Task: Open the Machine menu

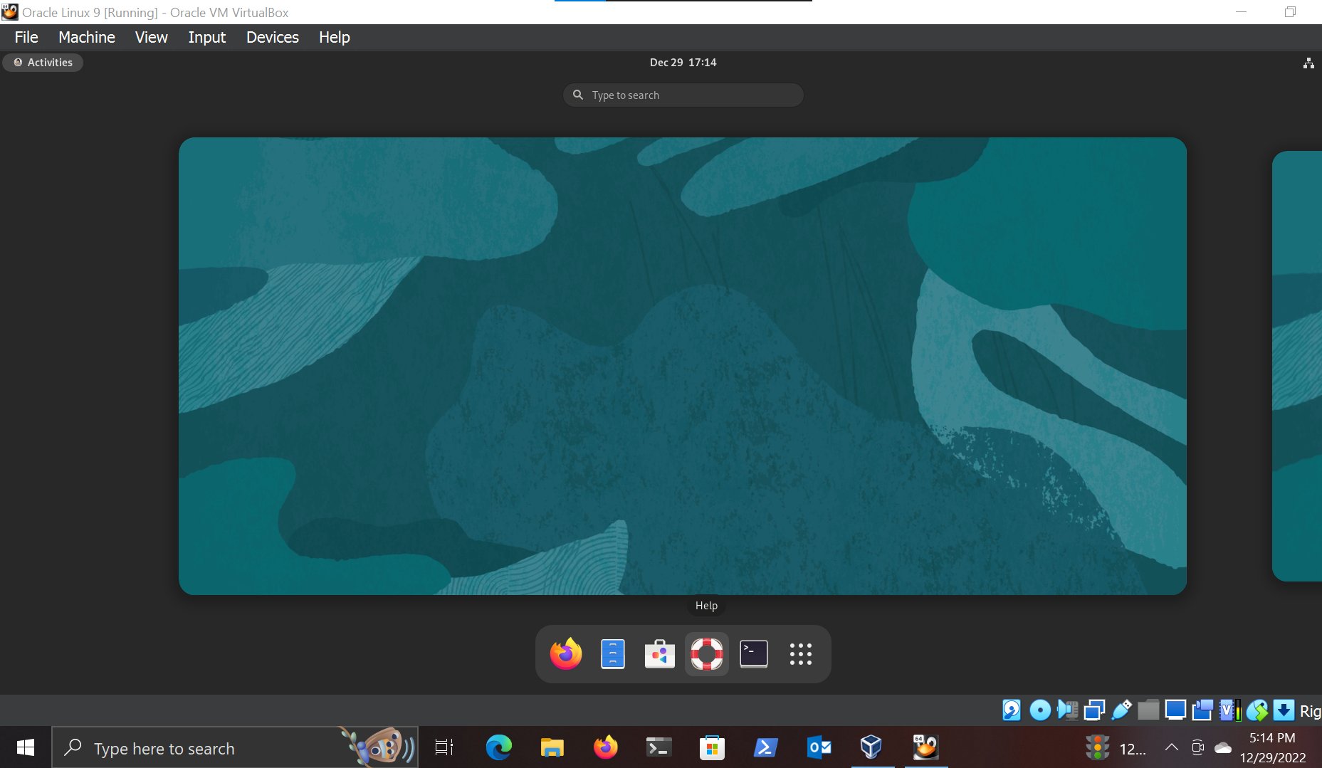Action: click(x=86, y=37)
